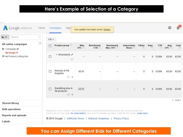Sort by Cost column header
Screen dimensions: 183x137
pyautogui.click(x=178, y=45)
